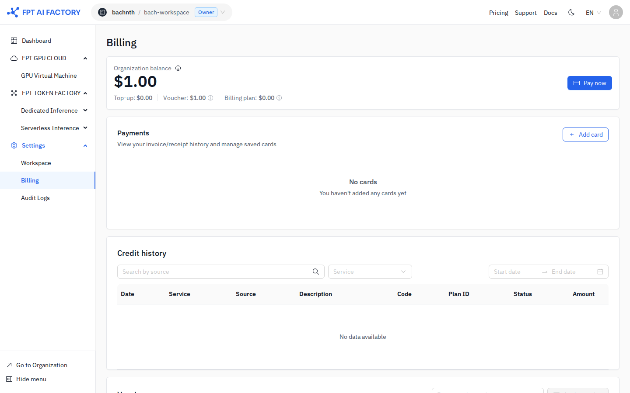Viewport: 630px width, 393px height.
Task: Click the Settings gear icon
Action: point(14,145)
